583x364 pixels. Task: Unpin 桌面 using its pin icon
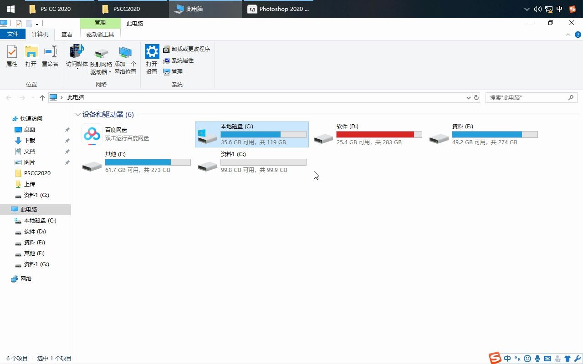[x=67, y=130]
